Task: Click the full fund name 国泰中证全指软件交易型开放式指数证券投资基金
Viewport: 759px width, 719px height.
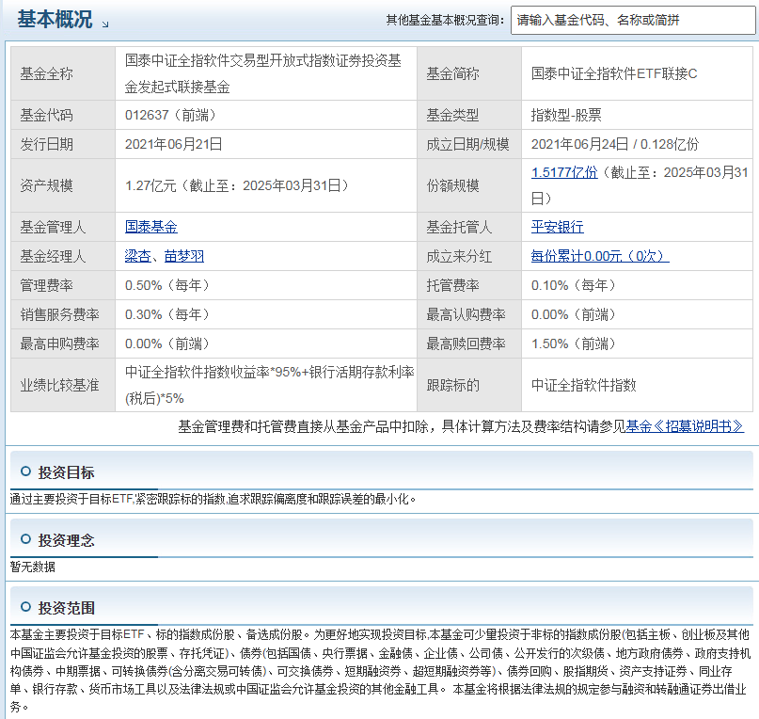Action: pos(262,73)
